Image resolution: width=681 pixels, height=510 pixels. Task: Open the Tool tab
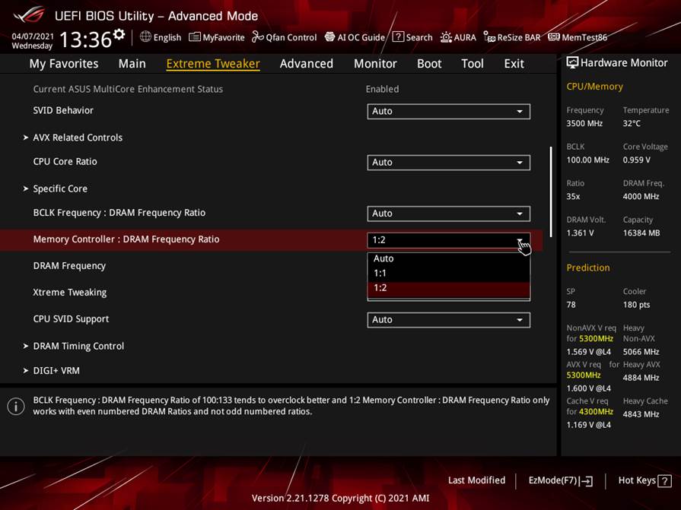473,64
